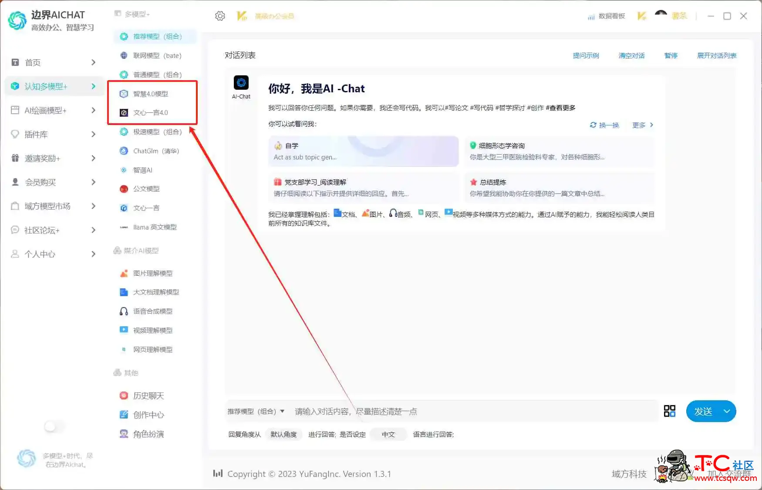Click the 域方模型市场 bag icon
This screenshot has width=762, height=490.
pos(15,206)
